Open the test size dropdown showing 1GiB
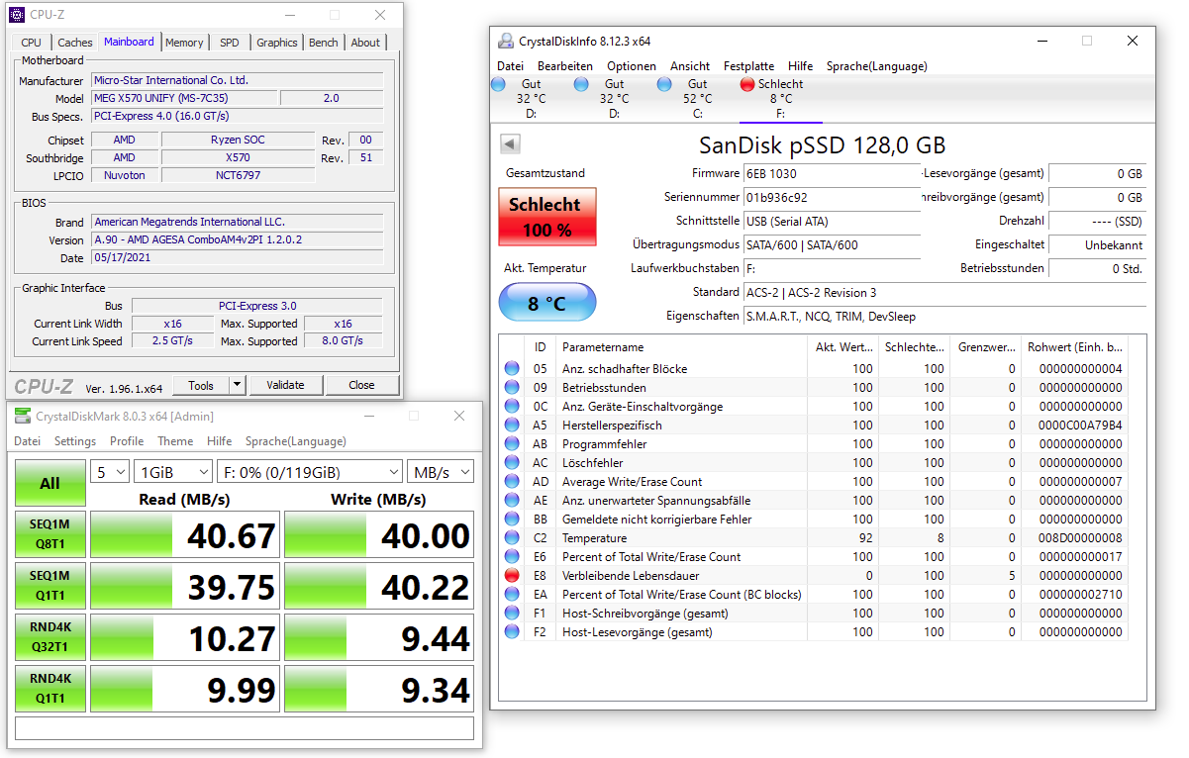Screen dimensions: 1189x758 point(173,471)
